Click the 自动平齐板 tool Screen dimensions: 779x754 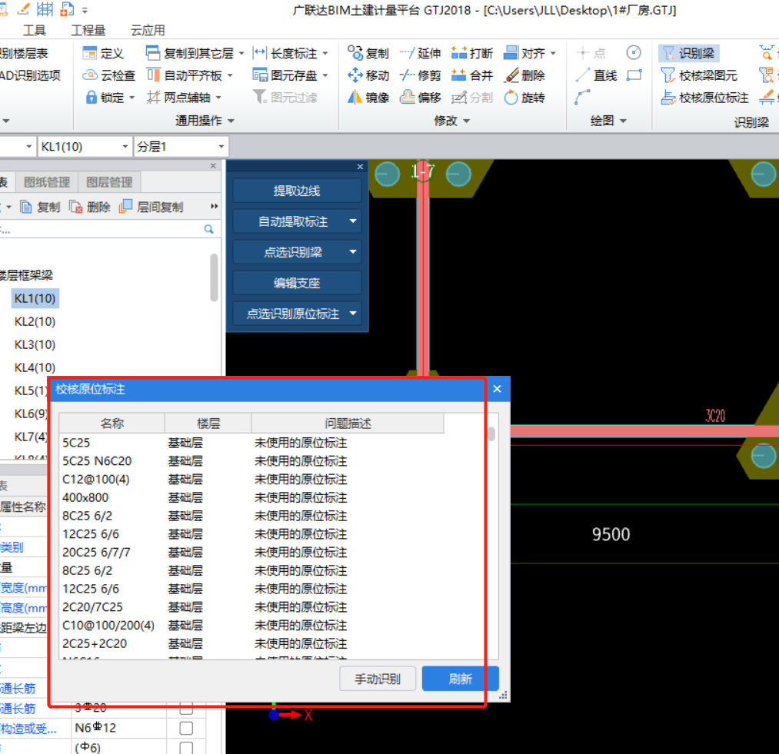184,75
